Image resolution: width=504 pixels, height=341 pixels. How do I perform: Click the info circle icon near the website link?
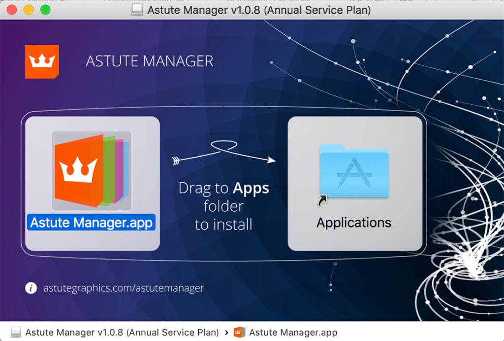tap(31, 288)
